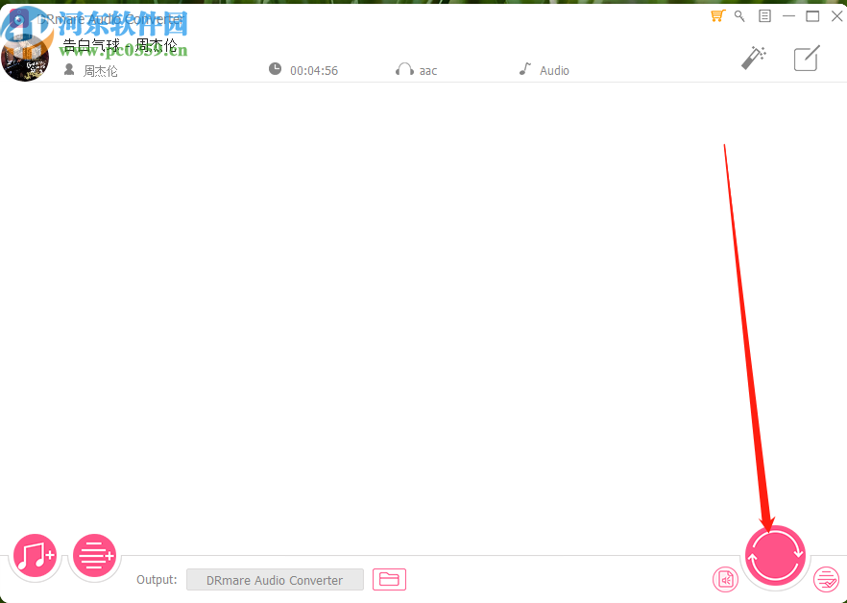Image resolution: width=847 pixels, height=603 pixels.
Task: Open the main menu list icon
Action: pyautogui.click(x=763, y=15)
